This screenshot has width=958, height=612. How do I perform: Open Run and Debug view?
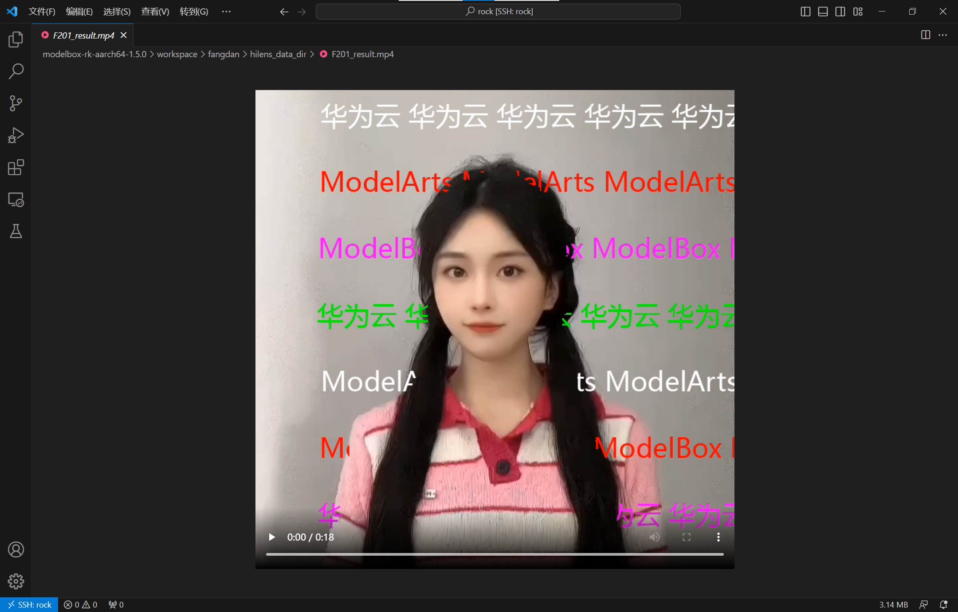point(16,135)
